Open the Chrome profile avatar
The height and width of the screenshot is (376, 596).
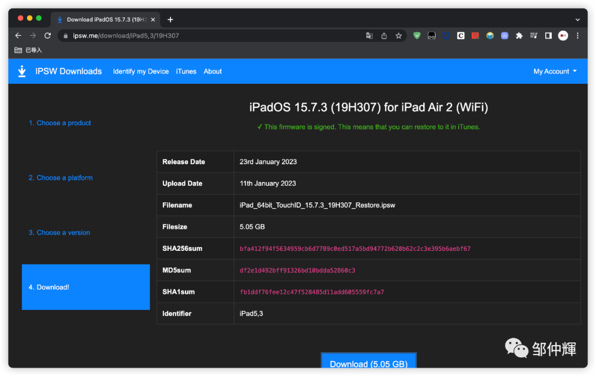(x=563, y=36)
